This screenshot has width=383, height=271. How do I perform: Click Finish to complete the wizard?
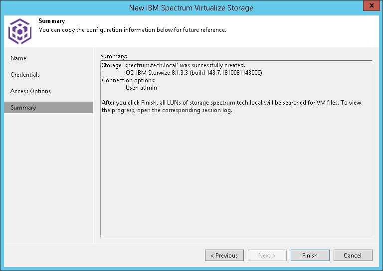coord(310,256)
